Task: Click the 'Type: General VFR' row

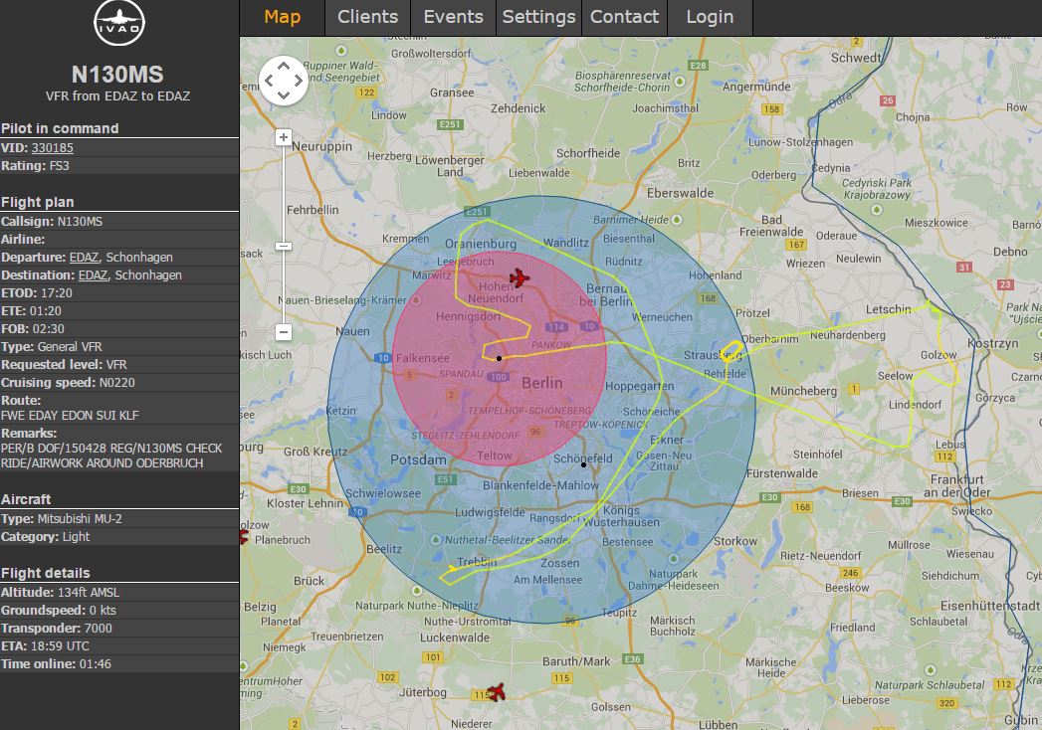Action: pyautogui.click(x=119, y=347)
